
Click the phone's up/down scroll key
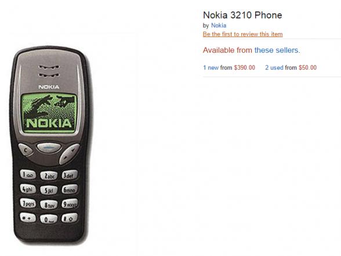[x=70, y=154]
